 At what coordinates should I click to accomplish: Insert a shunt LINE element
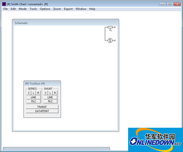[50, 97]
